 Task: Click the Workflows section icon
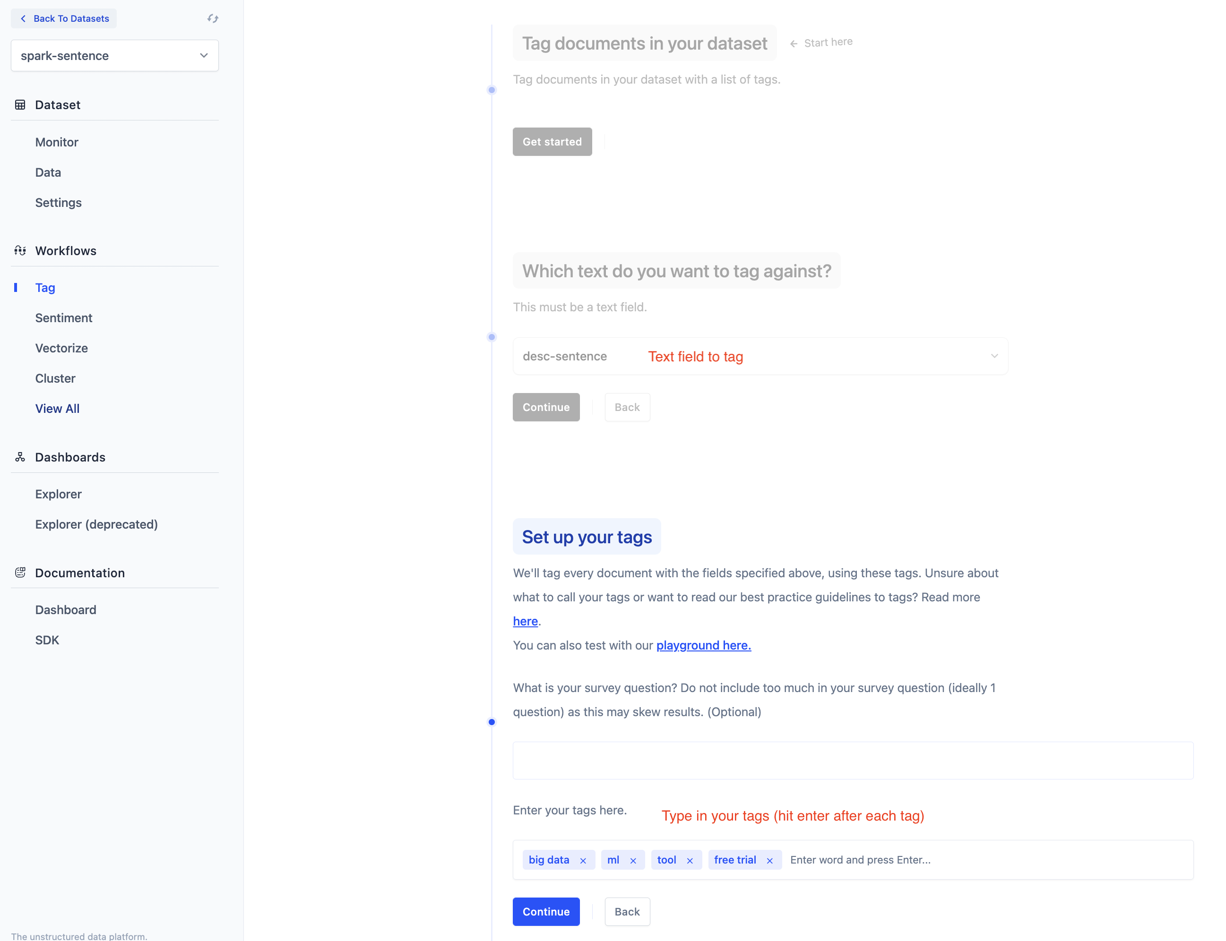[20, 250]
